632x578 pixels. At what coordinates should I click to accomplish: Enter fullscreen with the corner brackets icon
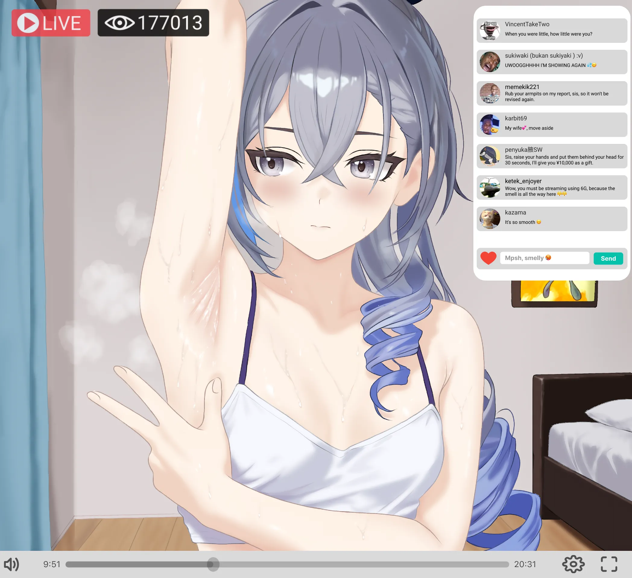click(x=609, y=564)
